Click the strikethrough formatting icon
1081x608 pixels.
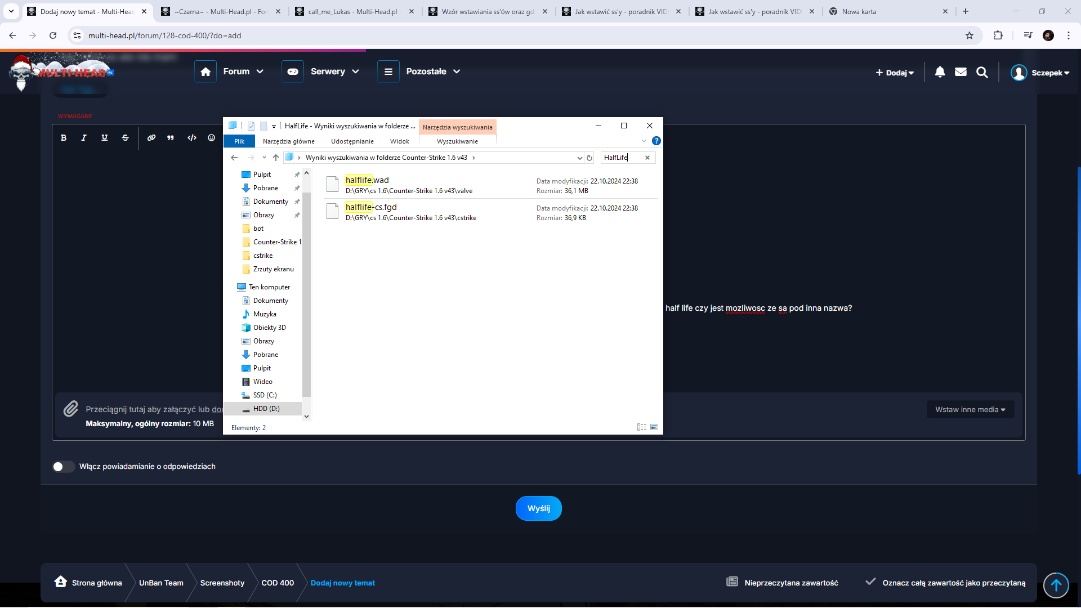tap(125, 138)
